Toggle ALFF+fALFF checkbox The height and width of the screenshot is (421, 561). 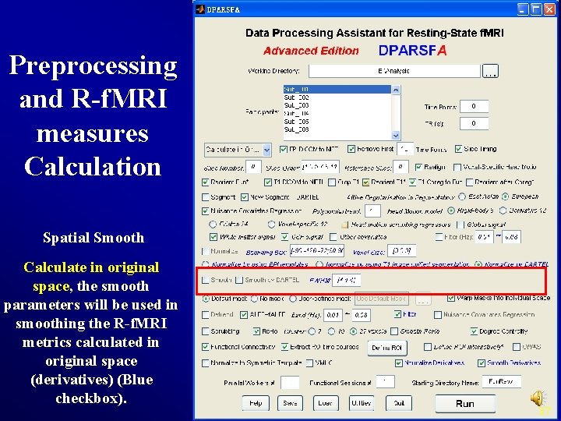click(x=244, y=315)
